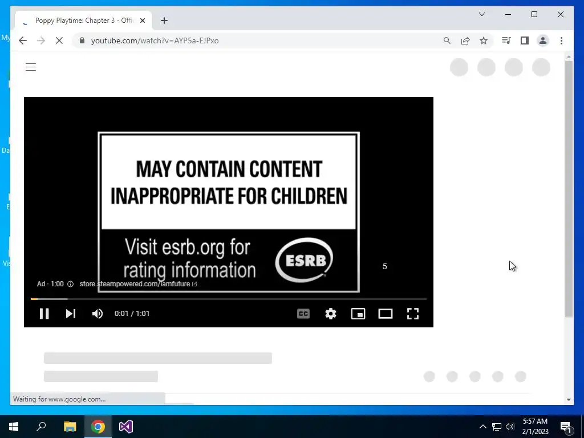
Task: Toggle Chrome side panel
Action: click(525, 40)
